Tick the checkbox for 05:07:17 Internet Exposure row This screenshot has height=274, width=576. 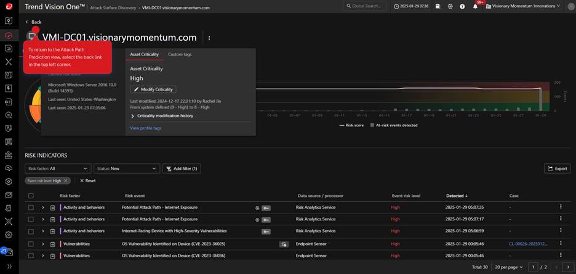tap(31, 219)
